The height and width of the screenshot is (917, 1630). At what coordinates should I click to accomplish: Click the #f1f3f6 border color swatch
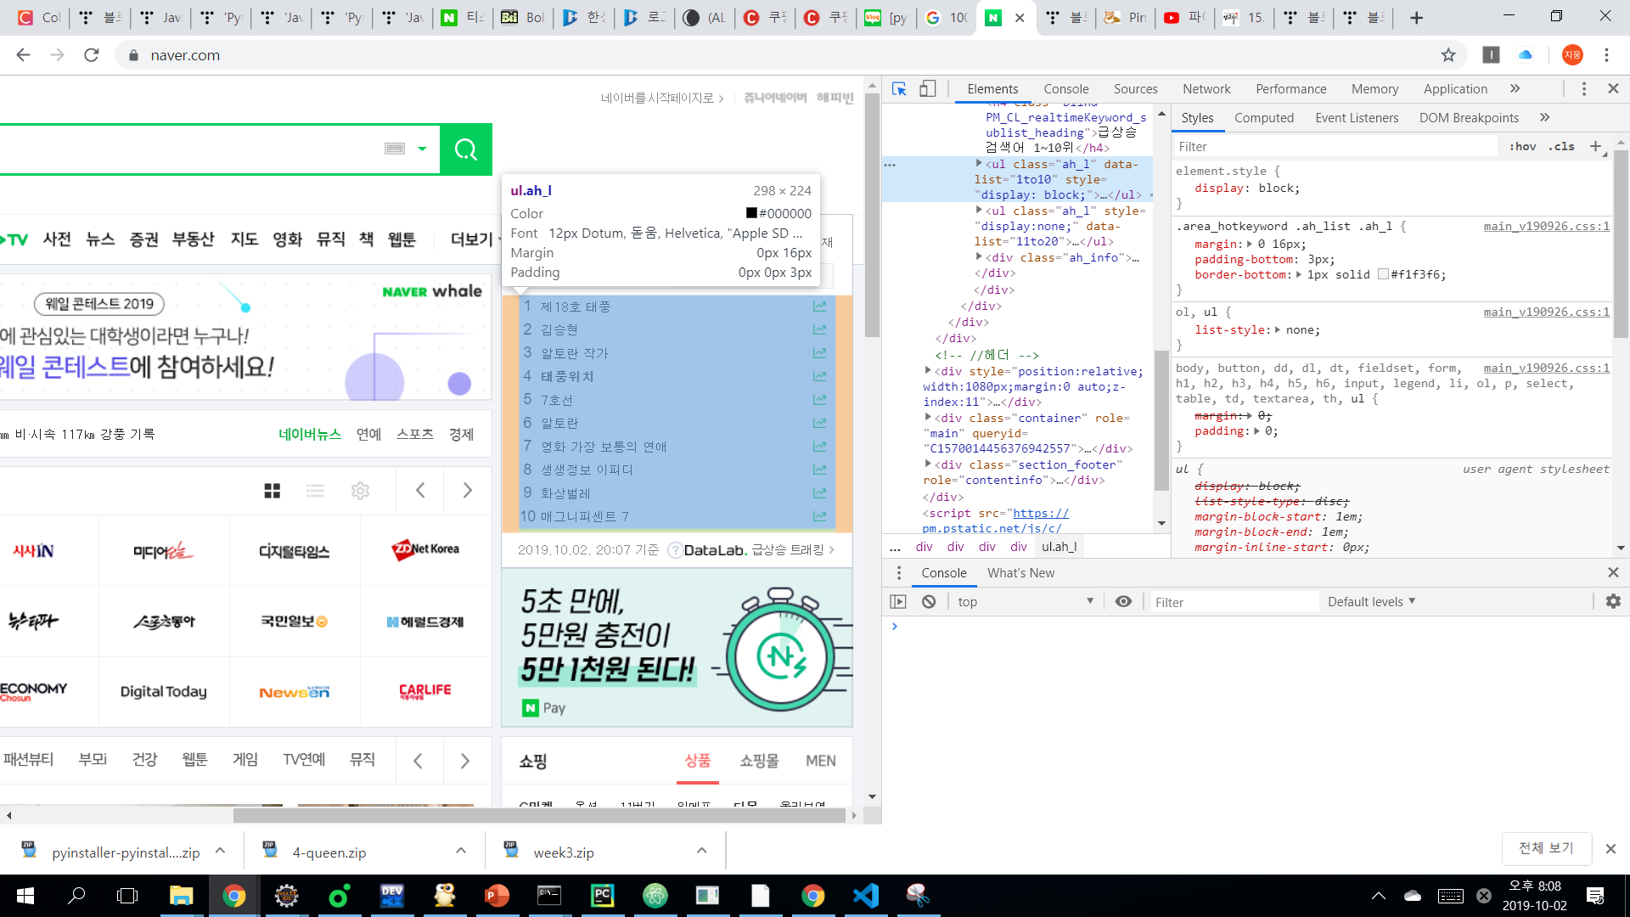(1383, 274)
